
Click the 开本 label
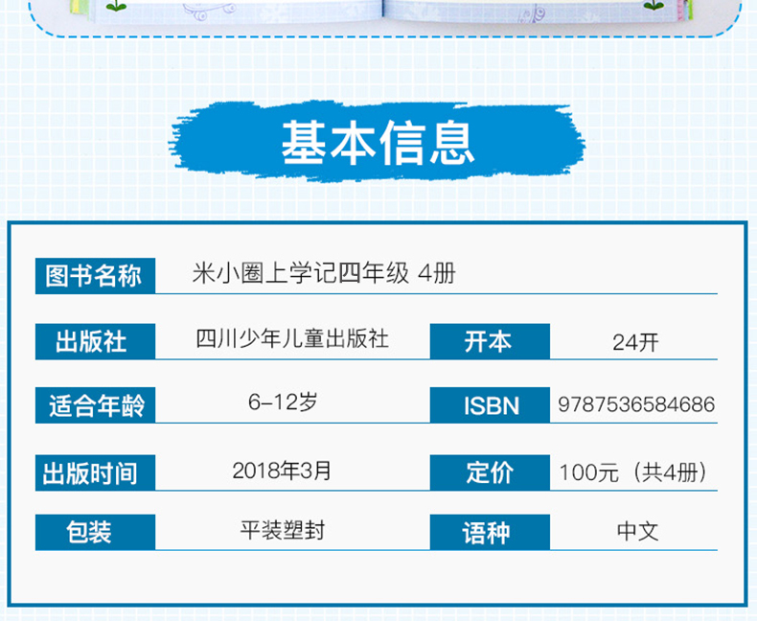click(x=490, y=341)
